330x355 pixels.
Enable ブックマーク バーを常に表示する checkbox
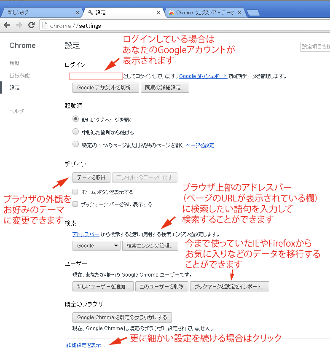click(75, 204)
